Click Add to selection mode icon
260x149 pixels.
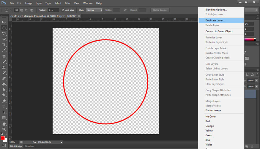(22, 10)
